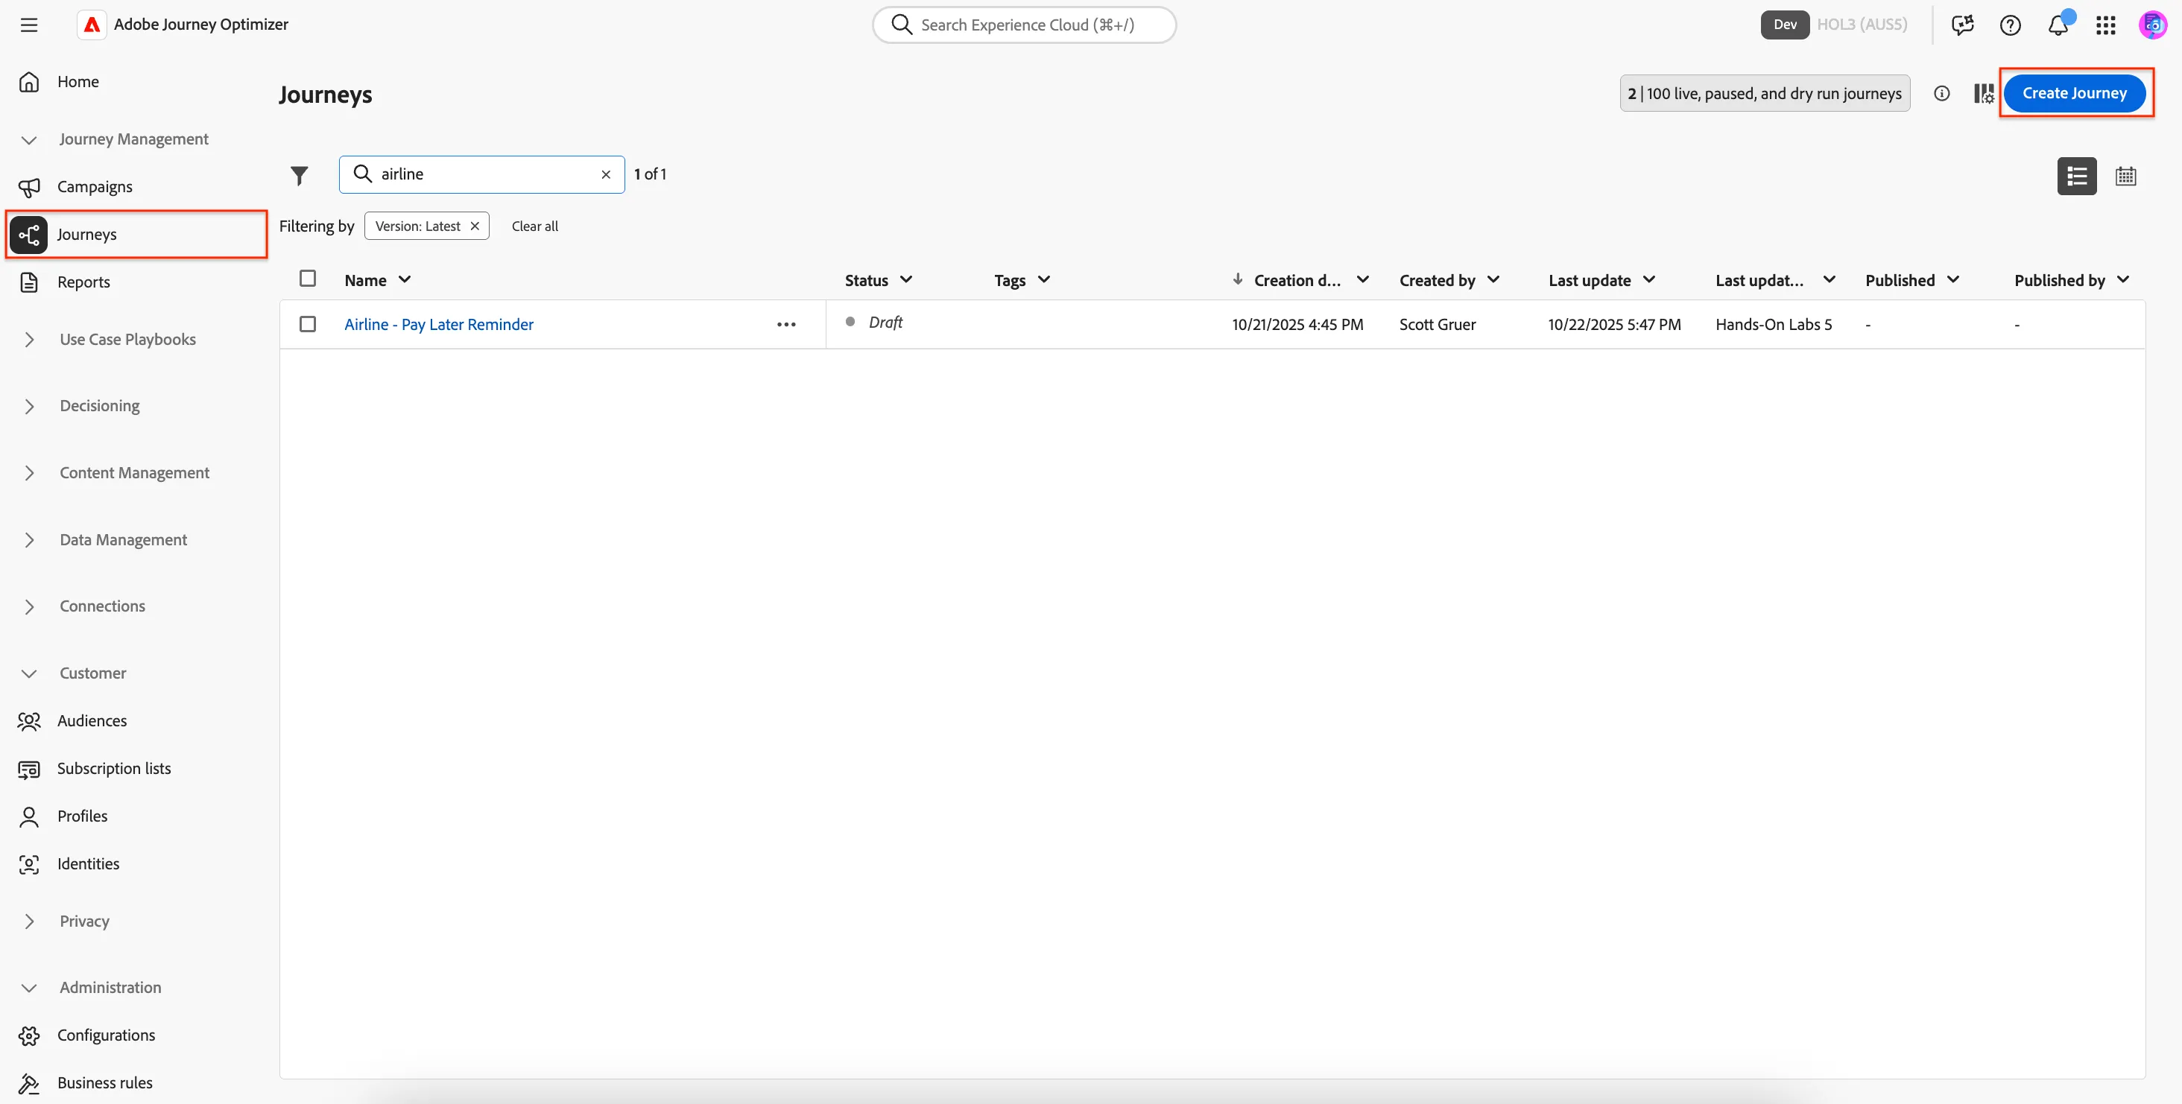Viewport: 2182px width, 1104px height.
Task: Click the Adobe logo icon
Action: pyautogui.click(x=92, y=25)
